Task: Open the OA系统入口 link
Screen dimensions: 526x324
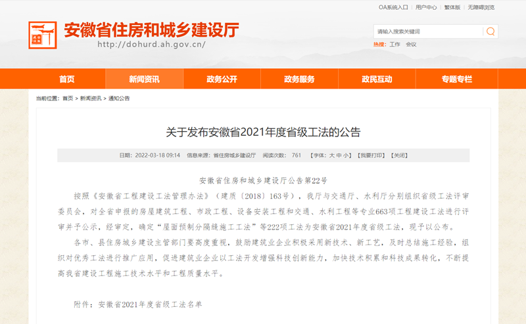Action: [x=394, y=7]
